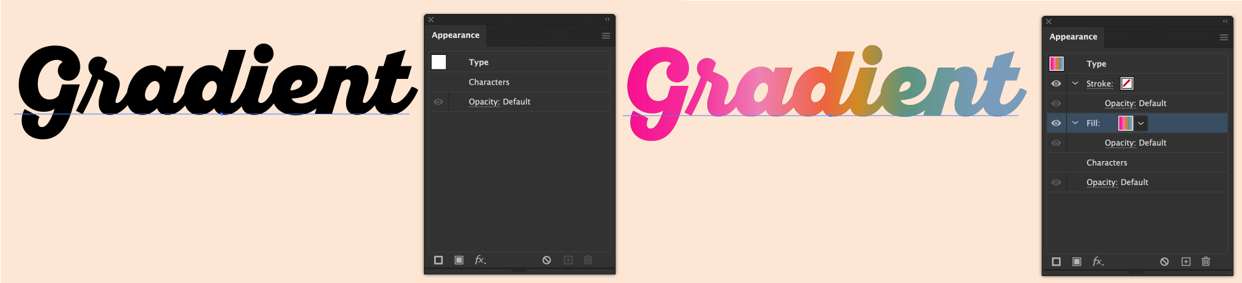Select Characters row in right Appearance panel
The height and width of the screenshot is (283, 1242).
pyautogui.click(x=1137, y=162)
